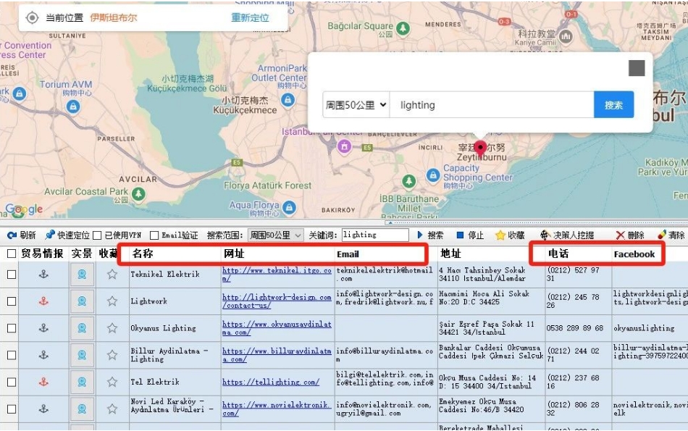This screenshot has width=688, height=431.
Task: Click the purple Istanbul Center marker
Action: pyautogui.click(x=344, y=146)
